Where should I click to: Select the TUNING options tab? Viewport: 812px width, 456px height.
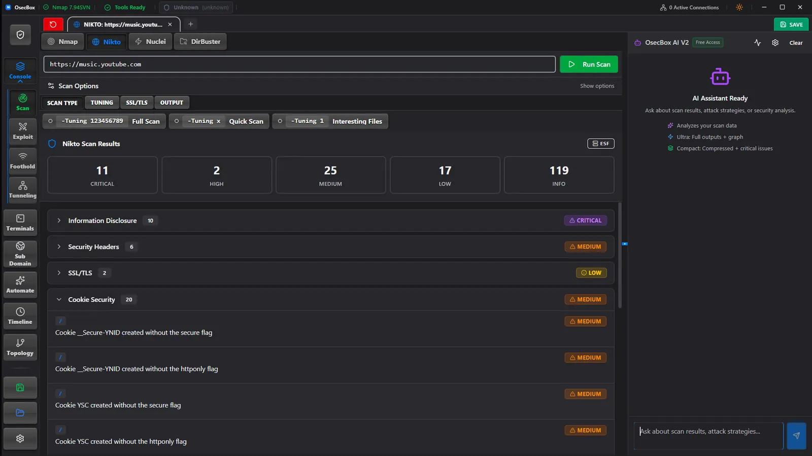tap(102, 103)
